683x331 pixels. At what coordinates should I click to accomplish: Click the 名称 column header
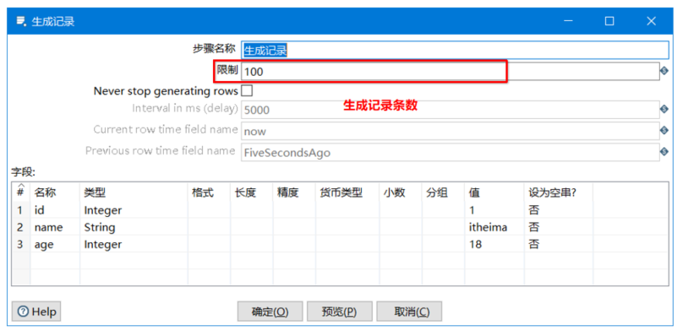pyautogui.click(x=55, y=193)
